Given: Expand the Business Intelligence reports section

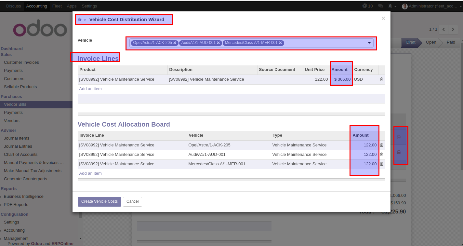Looking at the screenshot, I should pos(23,197).
